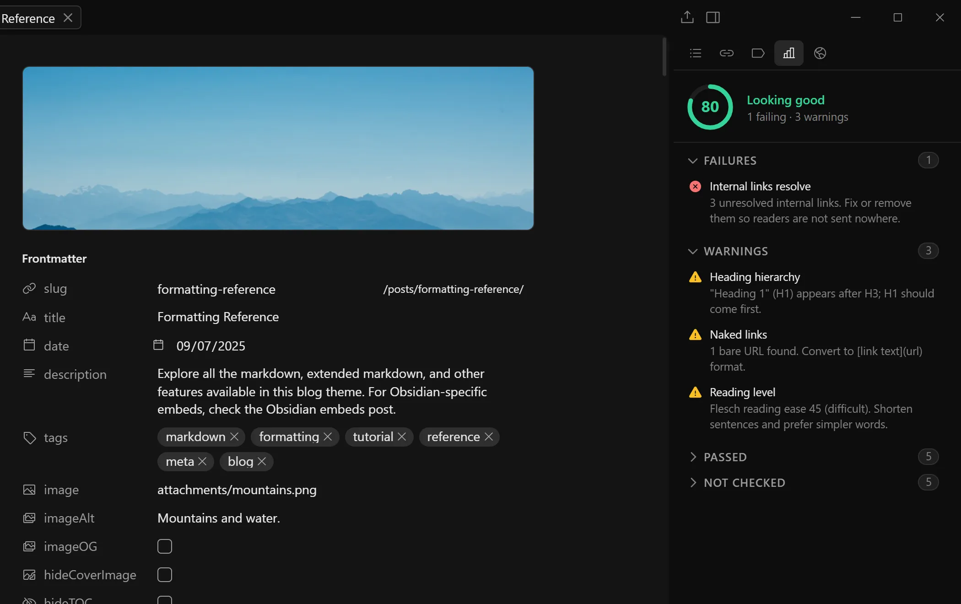
Task: Open the date picker calendar icon
Action: pos(158,345)
